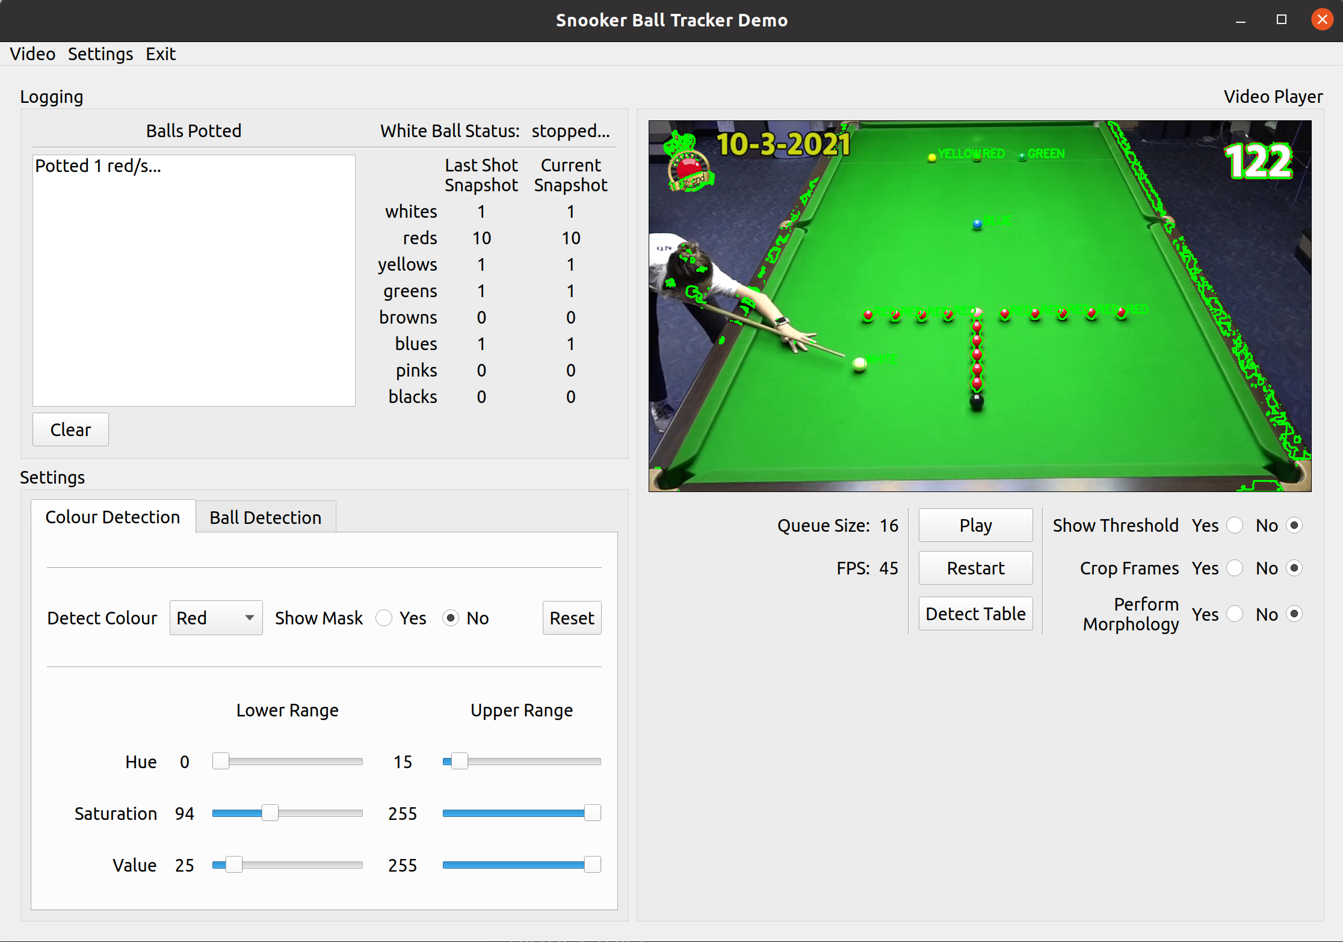Click the Balls Potted log text area
1343x942 pixels.
point(194,280)
